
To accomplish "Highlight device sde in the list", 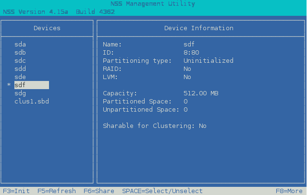I will 20,77.
